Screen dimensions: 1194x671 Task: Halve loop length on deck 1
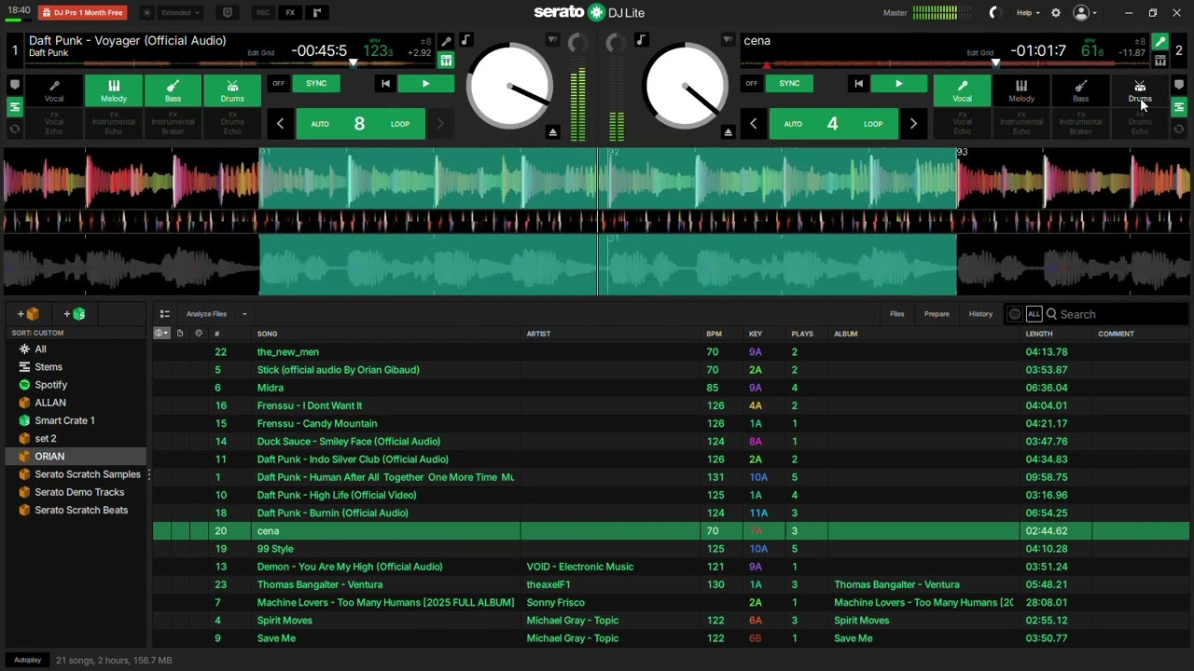(280, 124)
